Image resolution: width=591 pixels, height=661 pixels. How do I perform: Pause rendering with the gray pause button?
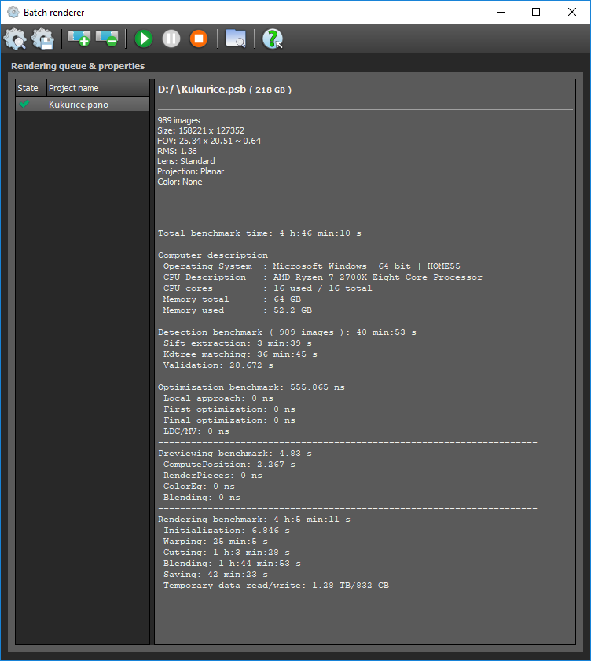click(171, 39)
